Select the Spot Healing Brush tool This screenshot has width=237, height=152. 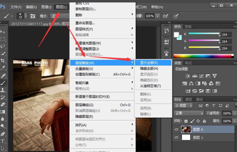[x=3, y=75]
